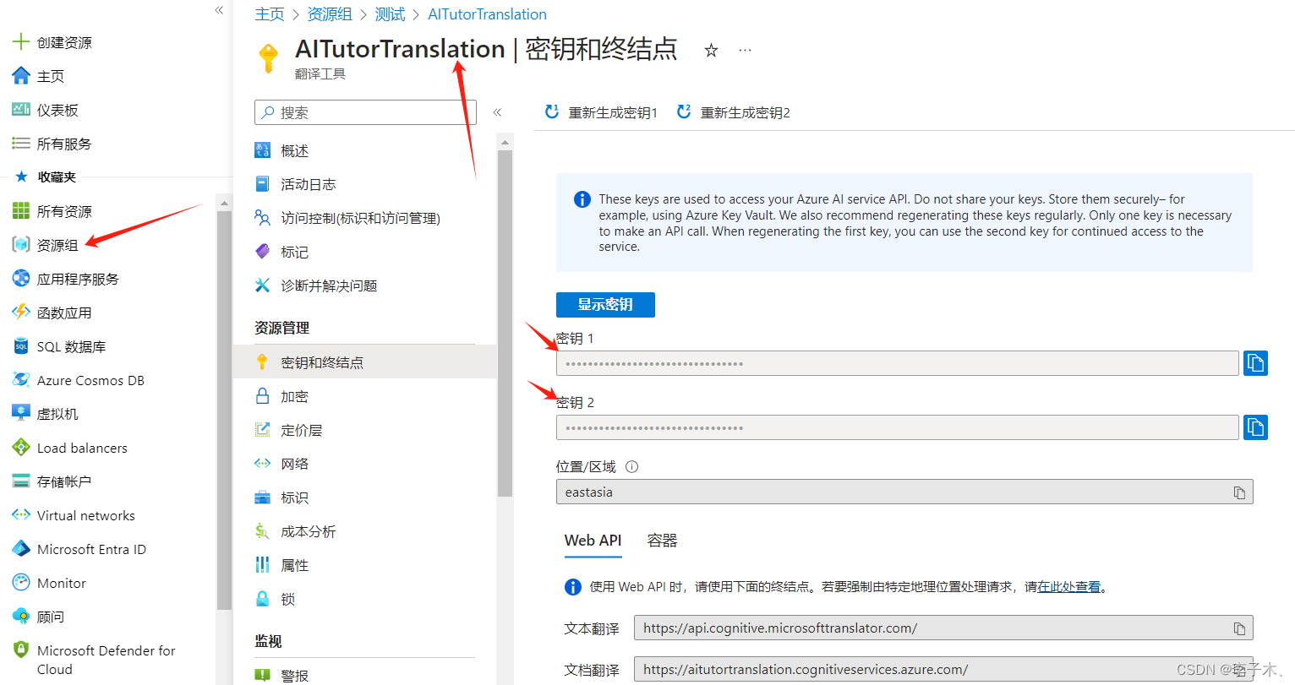Collapse the resource menu panel
1295x685 pixels.
pos(497,111)
